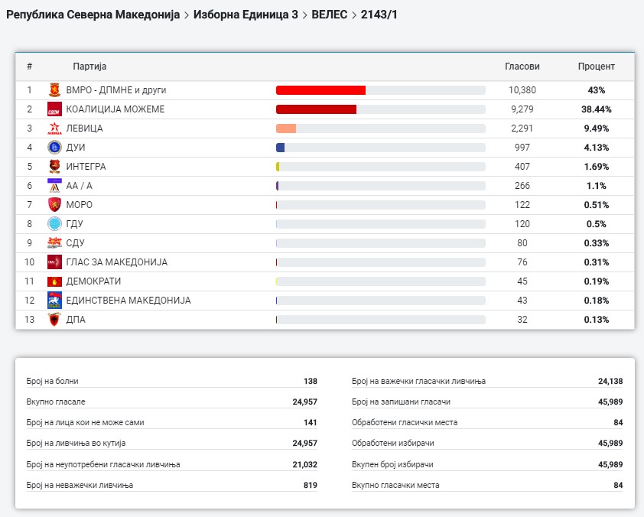Click the КОАЛИЦИЈА МОЖЕМЕ party logo

[x=54, y=109]
